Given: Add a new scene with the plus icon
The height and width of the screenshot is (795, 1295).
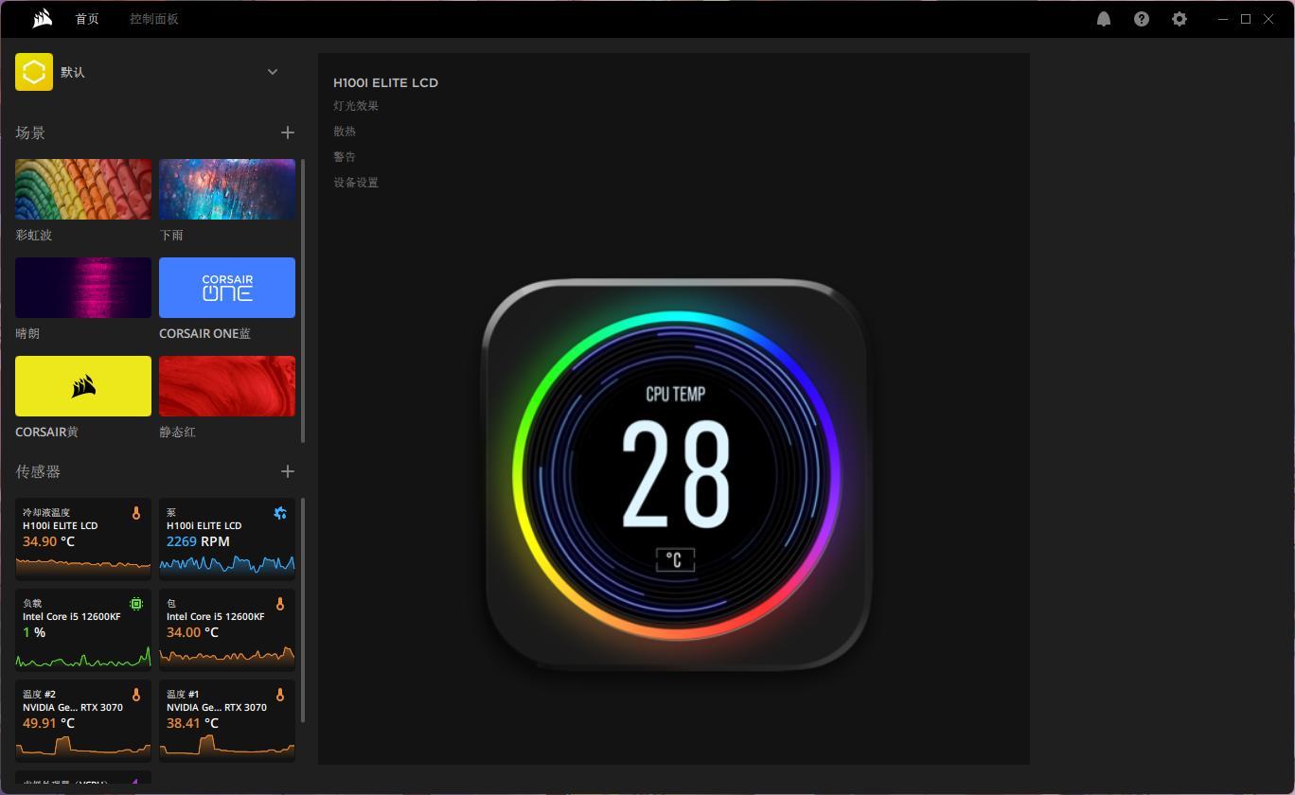Looking at the screenshot, I should coord(288,133).
